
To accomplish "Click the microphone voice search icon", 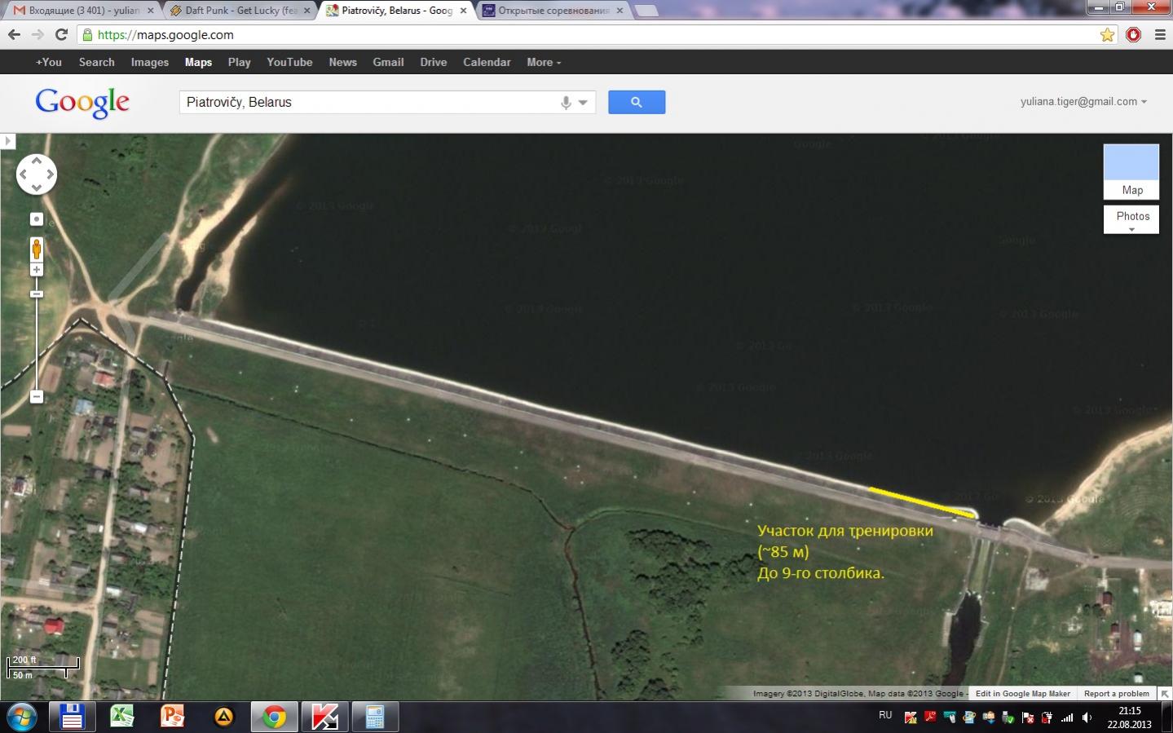I will pyautogui.click(x=566, y=103).
